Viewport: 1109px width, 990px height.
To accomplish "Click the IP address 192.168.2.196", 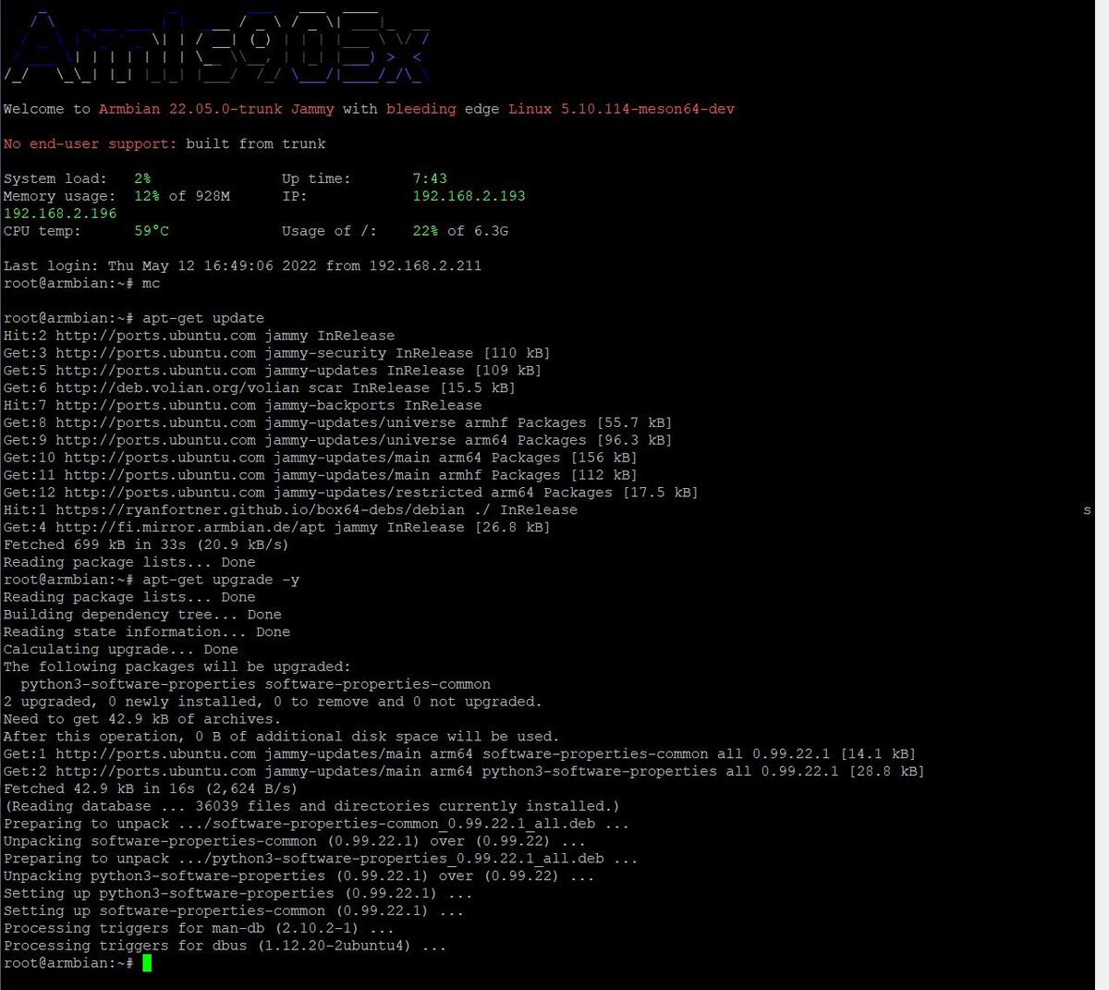I will (x=60, y=214).
